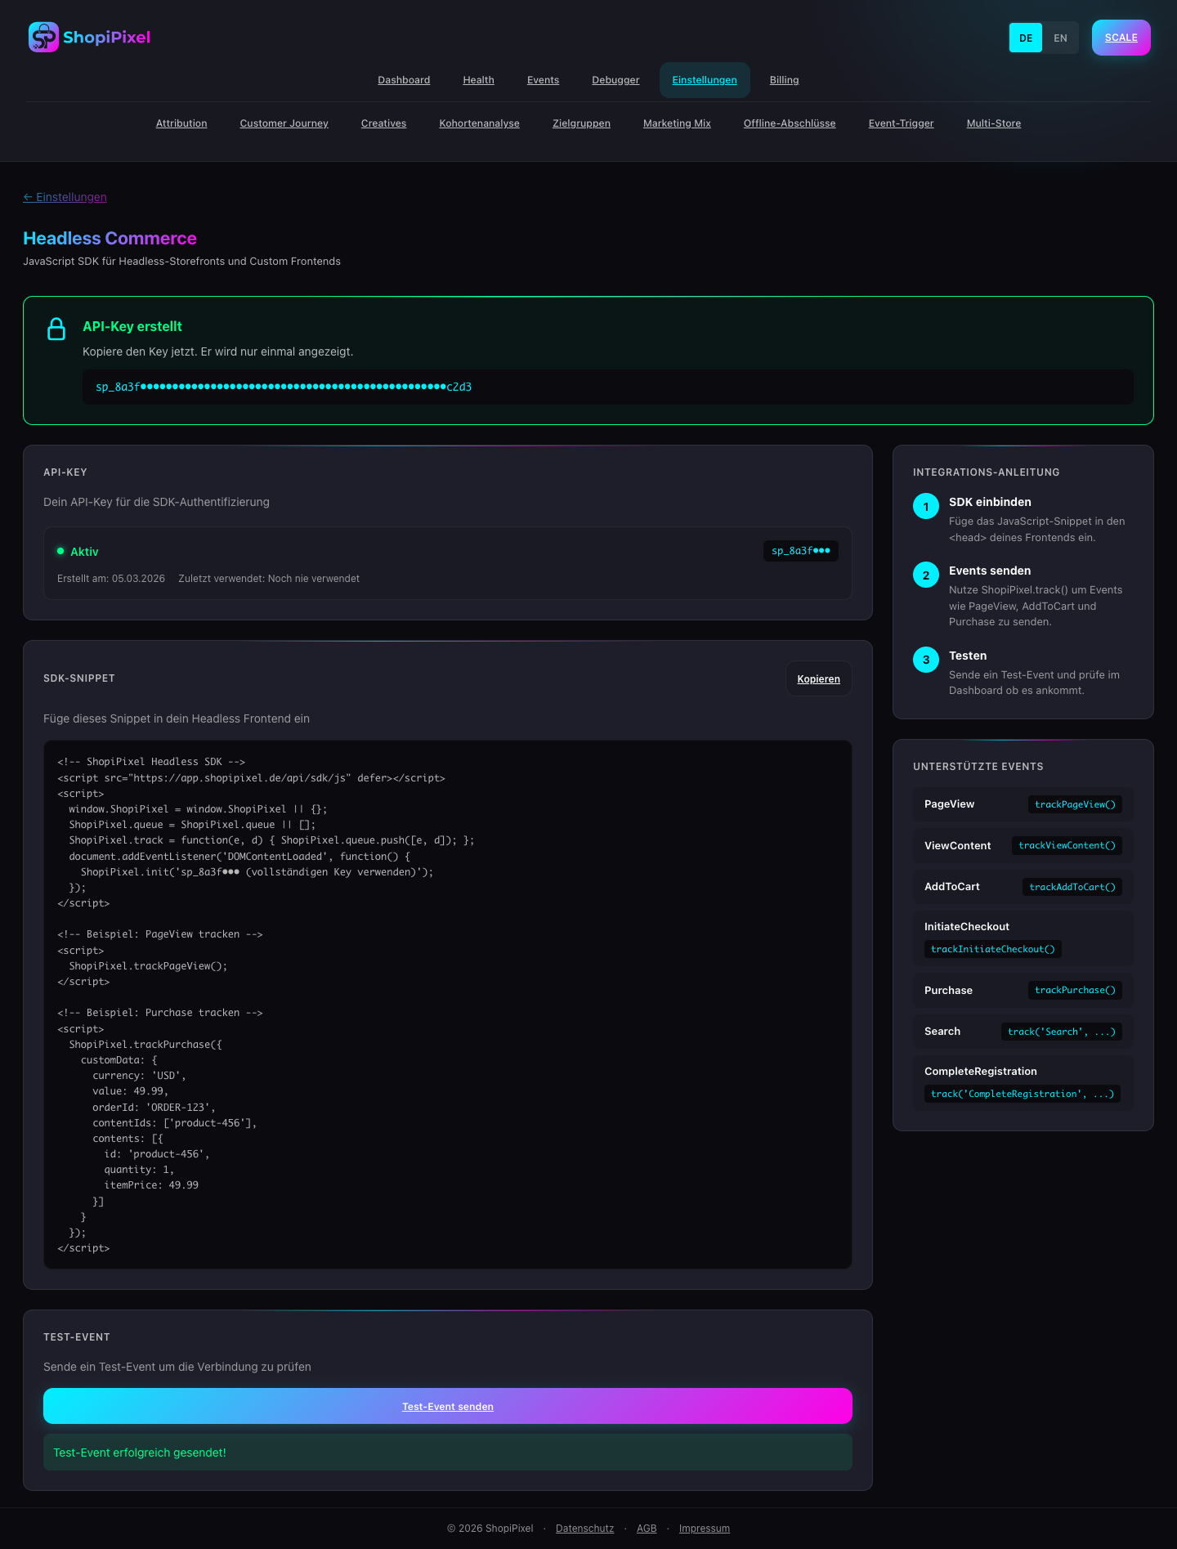Click the track('Search', ...) code chip

point(1061,1032)
